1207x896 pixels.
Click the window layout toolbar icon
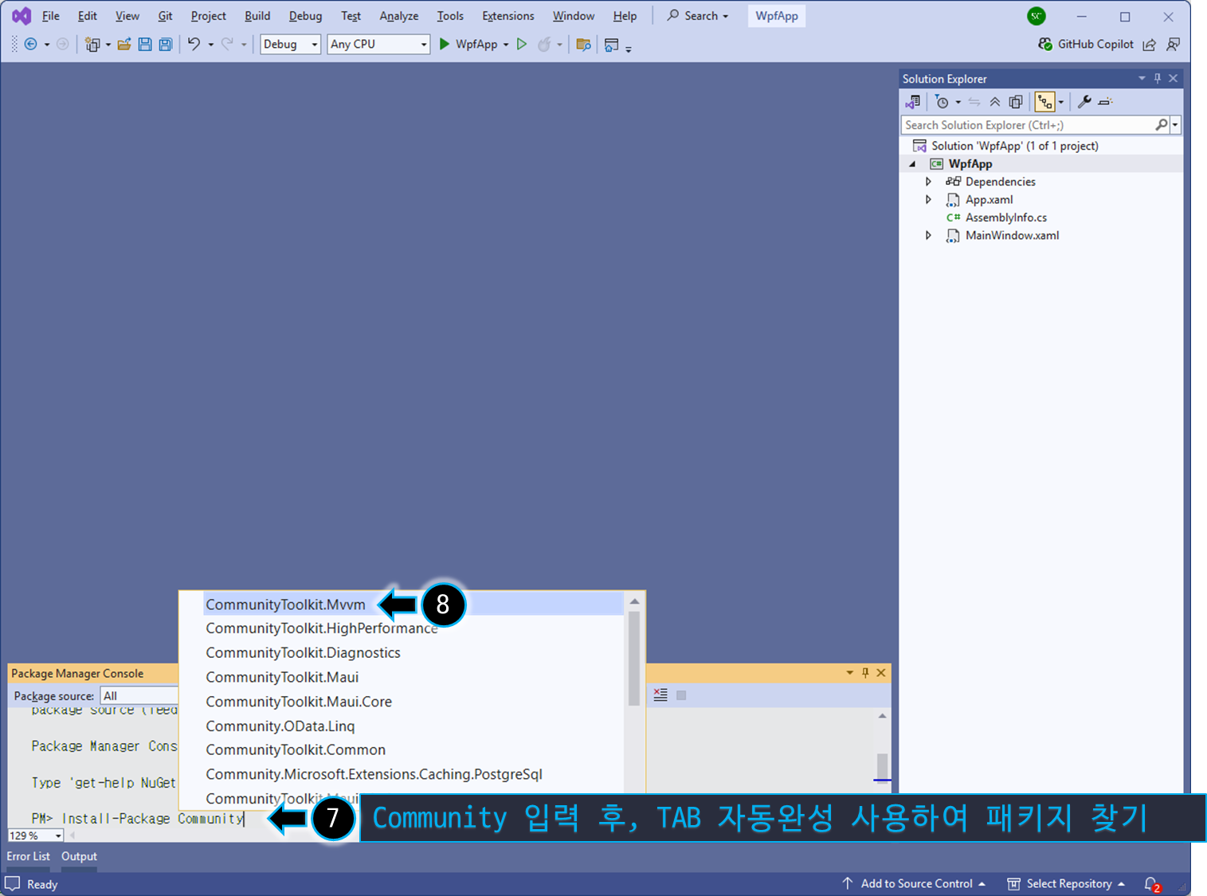pyautogui.click(x=611, y=45)
